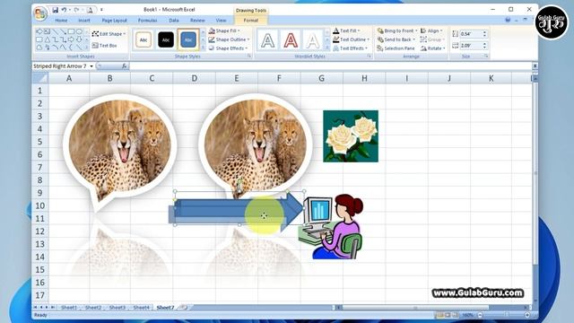The height and width of the screenshot is (323, 574).
Task: Open the Align dropdown
Action: [431, 31]
